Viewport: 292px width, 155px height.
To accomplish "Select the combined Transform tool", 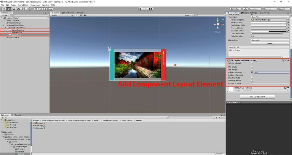I will pos(28,9).
